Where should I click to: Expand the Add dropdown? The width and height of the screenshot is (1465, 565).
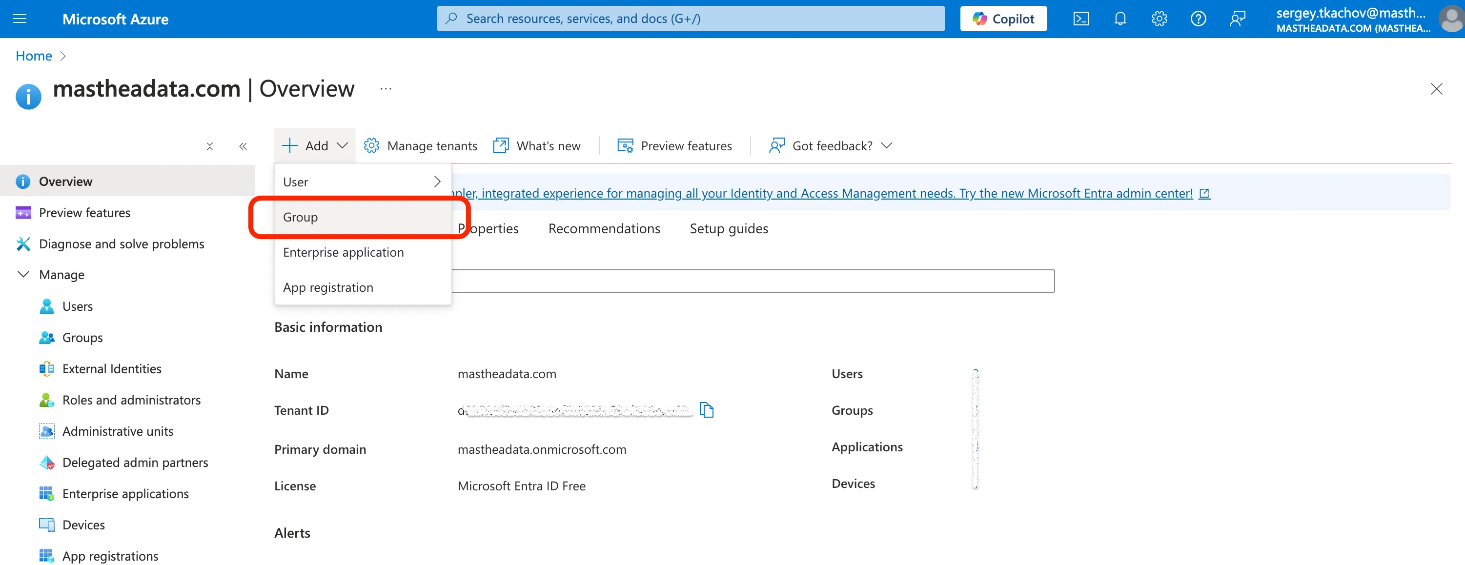(315, 146)
